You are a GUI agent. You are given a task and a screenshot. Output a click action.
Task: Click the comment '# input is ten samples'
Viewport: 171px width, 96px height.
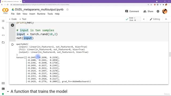pyautogui.click(x=35, y=30)
